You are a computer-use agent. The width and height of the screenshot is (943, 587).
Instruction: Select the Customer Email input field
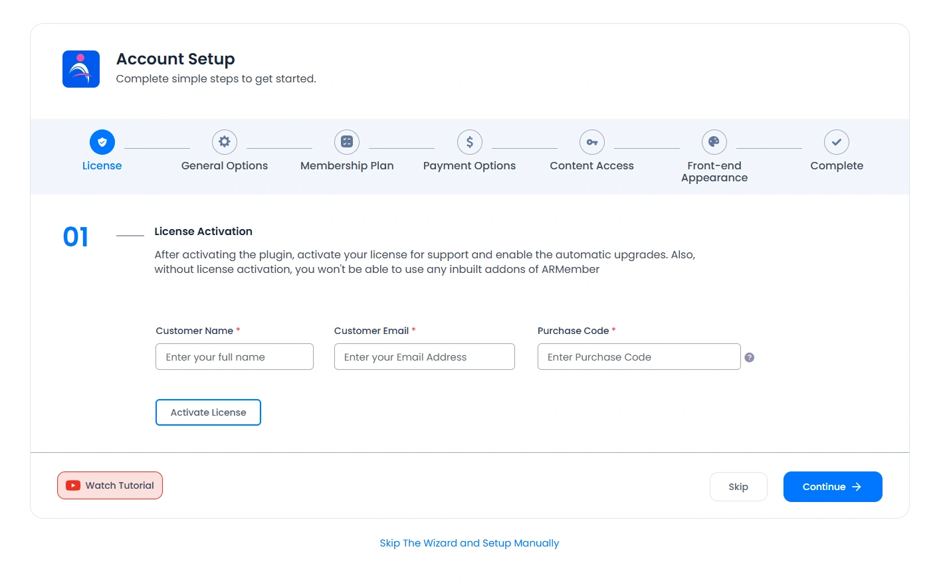[x=424, y=357]
